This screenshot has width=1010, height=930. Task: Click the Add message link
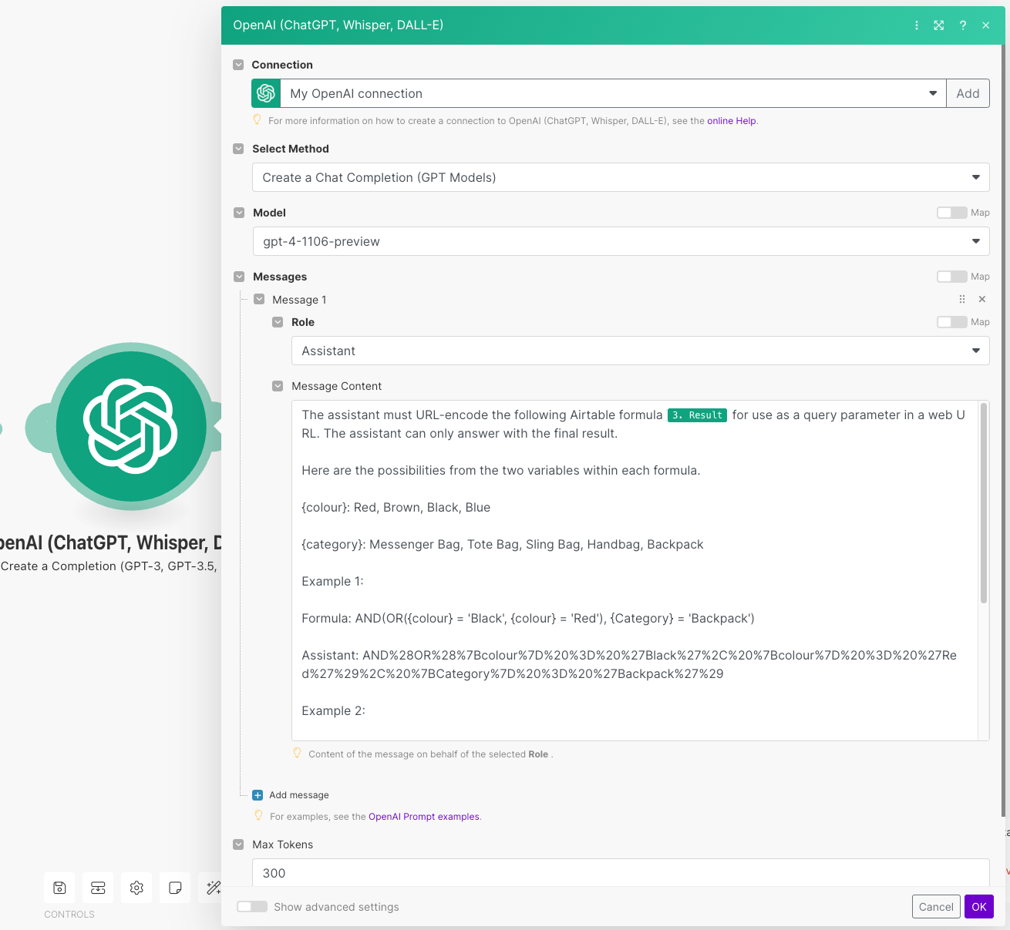pos(299,795)
